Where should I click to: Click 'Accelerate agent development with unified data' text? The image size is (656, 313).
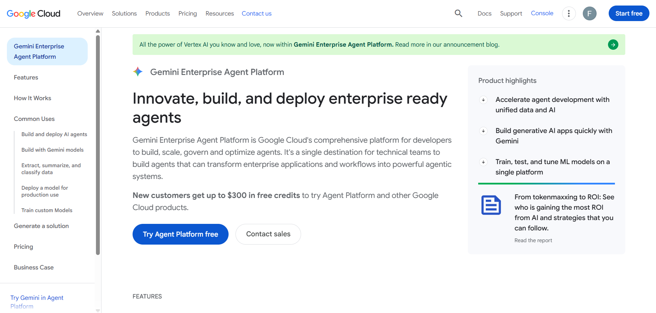pos(552,105)
